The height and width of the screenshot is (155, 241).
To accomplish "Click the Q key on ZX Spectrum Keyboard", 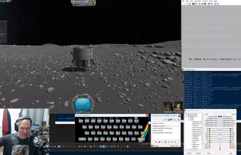I will coord(85,127).
